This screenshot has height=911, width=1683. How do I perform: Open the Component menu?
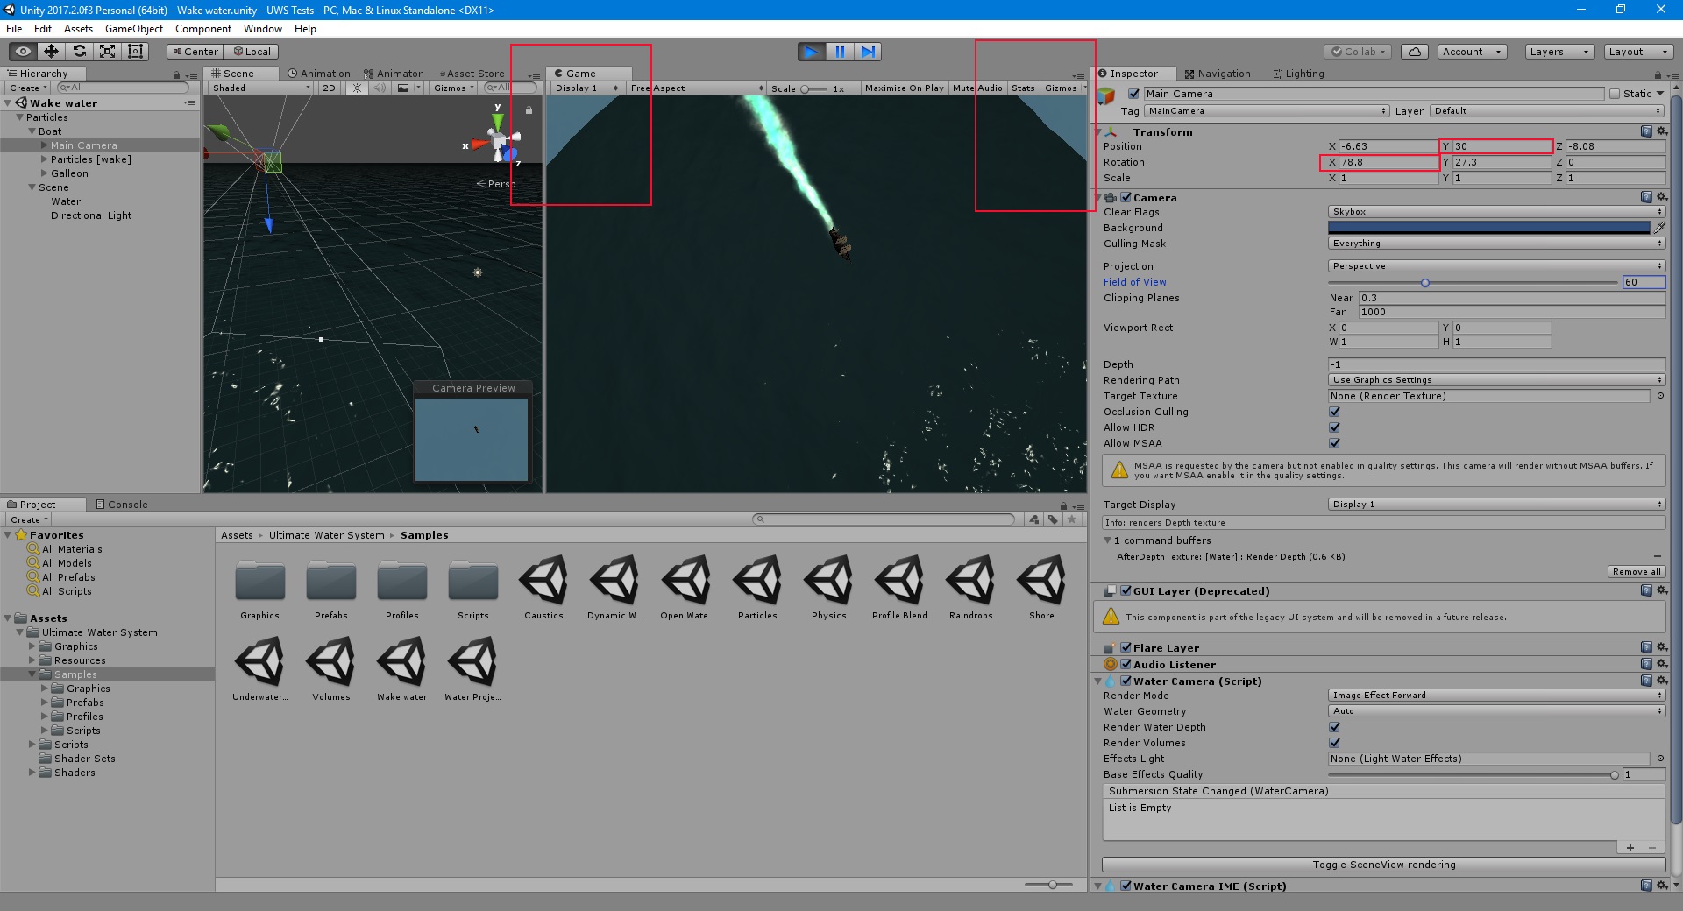pyautogui.click(x=203, y=28)
